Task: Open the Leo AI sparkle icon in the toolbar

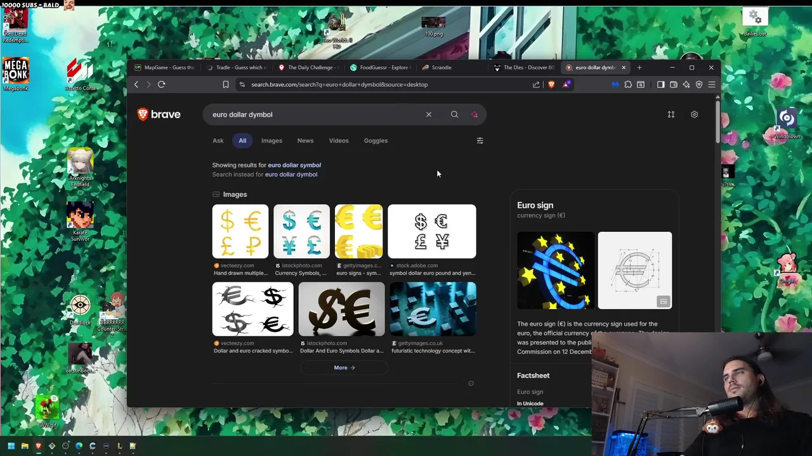Action: [686, 84]
